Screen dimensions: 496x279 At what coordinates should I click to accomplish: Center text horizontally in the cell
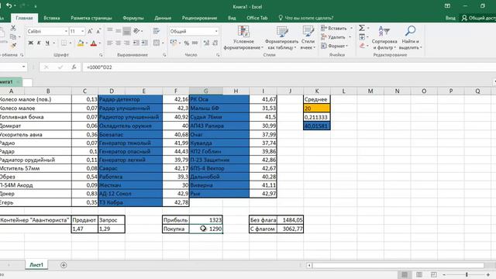point(119,43)
